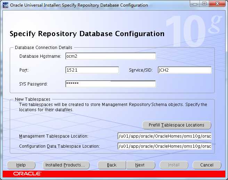The width and height of the screenshot is (228, 180).
Task: Click the Oracle Universal Installer title bar icon
Action: [6, 5]
